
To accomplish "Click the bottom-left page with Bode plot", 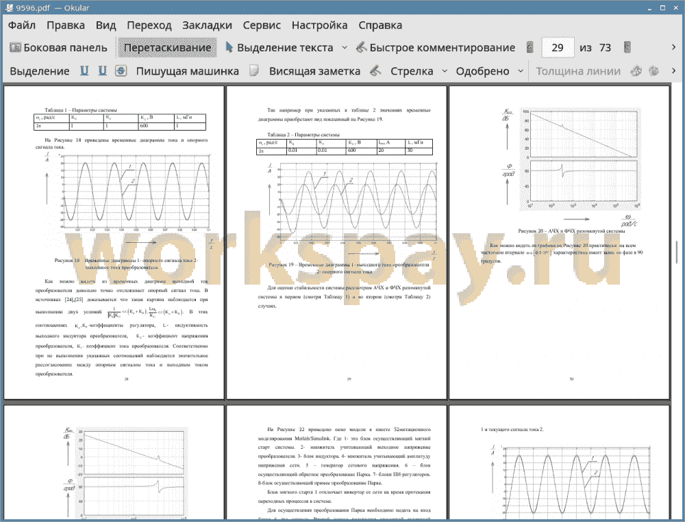I will click(x=114, y=462).
